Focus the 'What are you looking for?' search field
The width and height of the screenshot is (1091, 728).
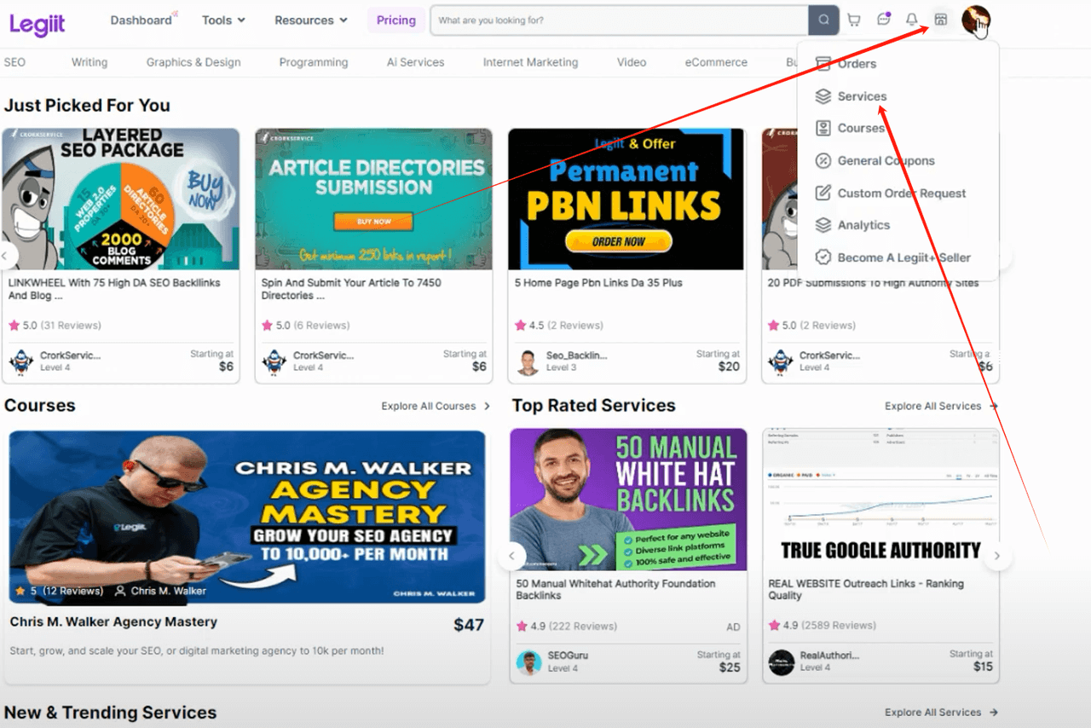click(x=620, y=20)
